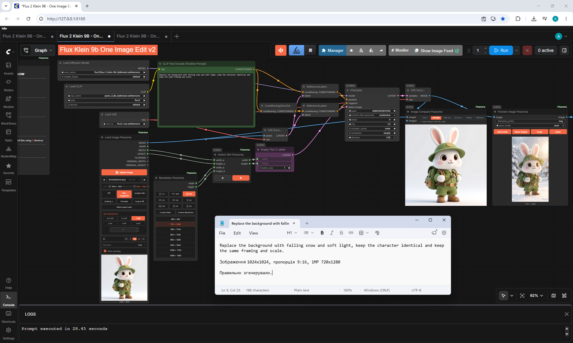
Task: Click the blue Run button
Action: coord(501,50)
